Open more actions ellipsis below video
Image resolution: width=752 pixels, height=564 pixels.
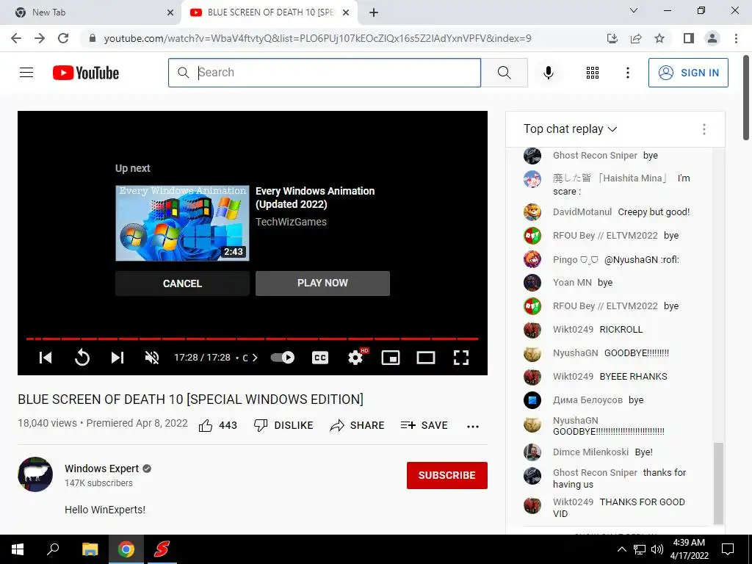(473, 426)
